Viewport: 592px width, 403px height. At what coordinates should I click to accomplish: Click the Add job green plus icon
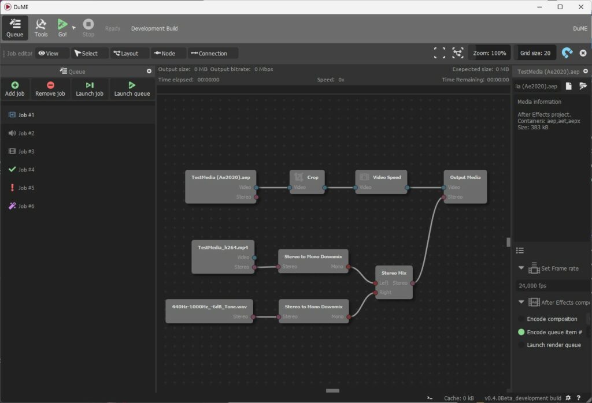[x=14, y=85]
